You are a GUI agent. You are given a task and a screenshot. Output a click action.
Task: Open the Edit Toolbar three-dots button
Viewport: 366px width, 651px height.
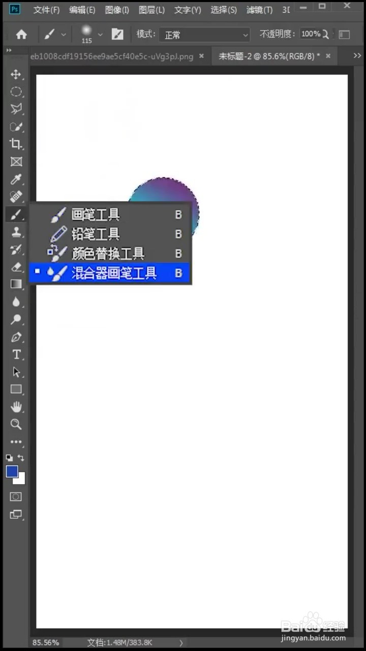16,442
